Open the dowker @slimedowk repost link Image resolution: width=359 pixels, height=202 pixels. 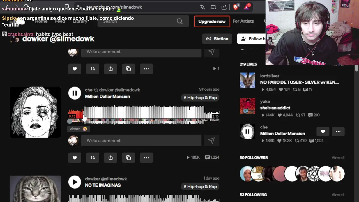click(x=119, y=90)
